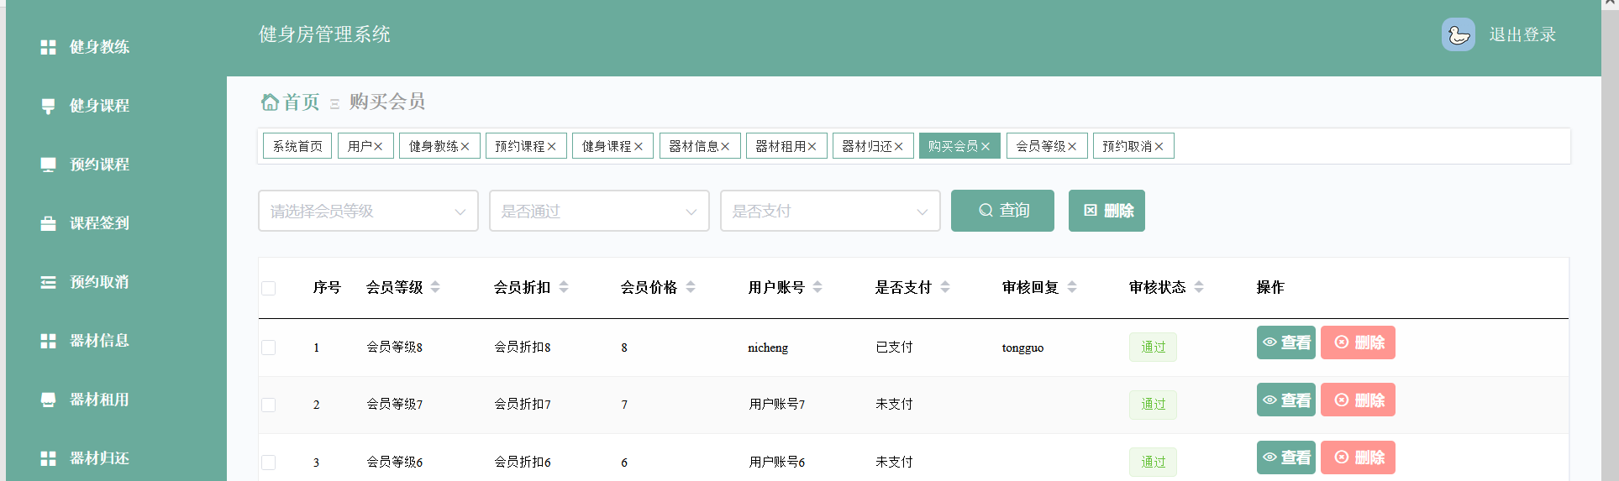The width and height of the screenshot is (1619, 481).
Task: Click the 查询 search button
Action: [x=1002, y=211]
